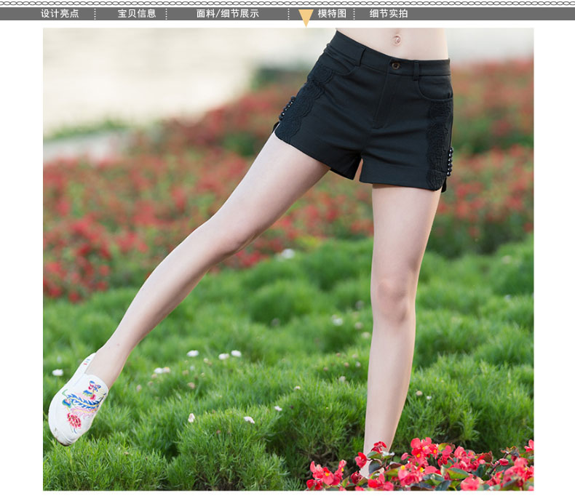Click the orange triangle section marker

pyautogui.click(x=306, y=18)
